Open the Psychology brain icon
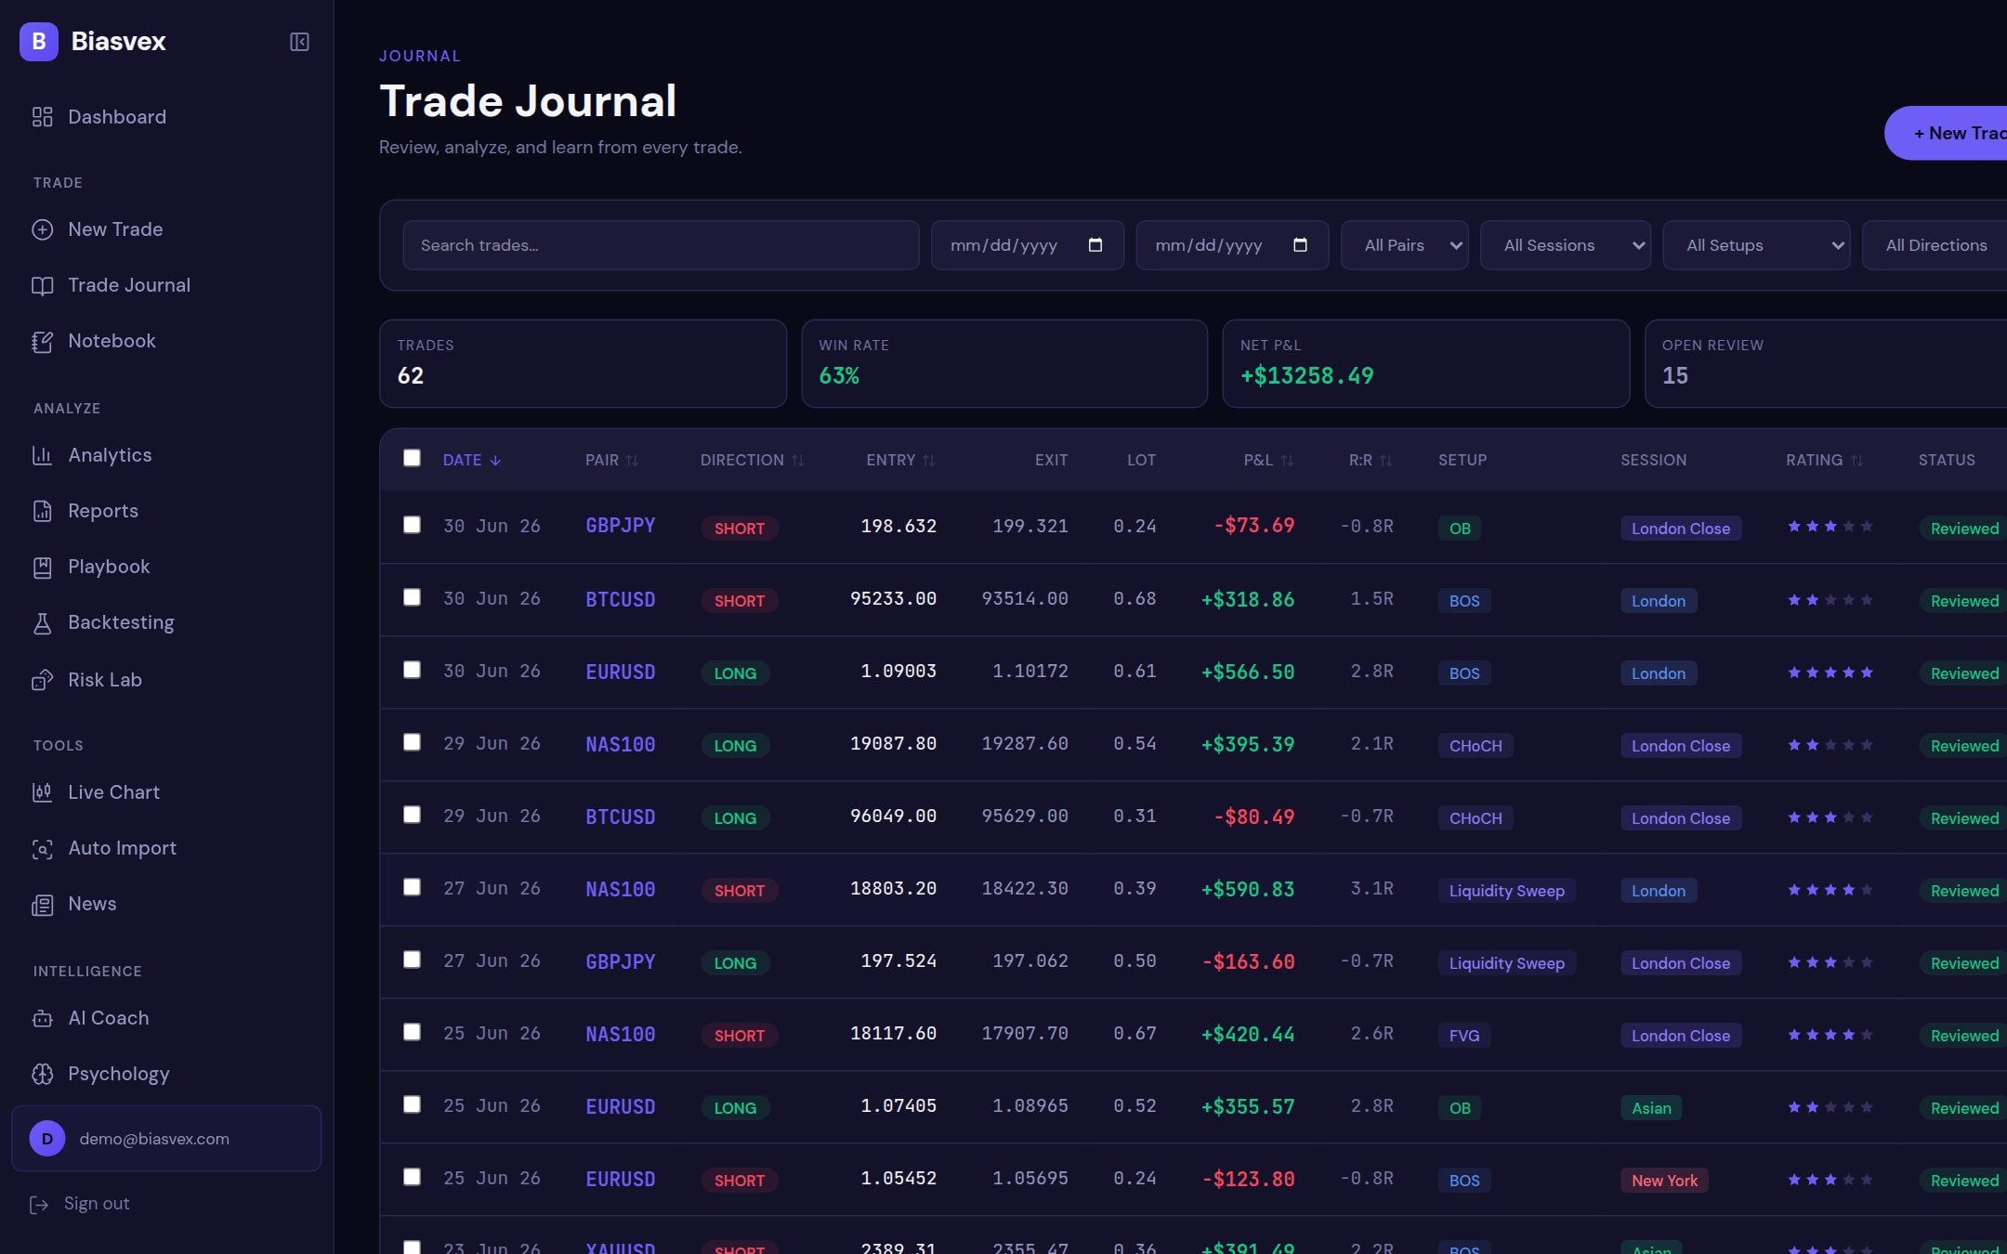Screen dimensions: 2007x1254 (x=43, y=1074)
